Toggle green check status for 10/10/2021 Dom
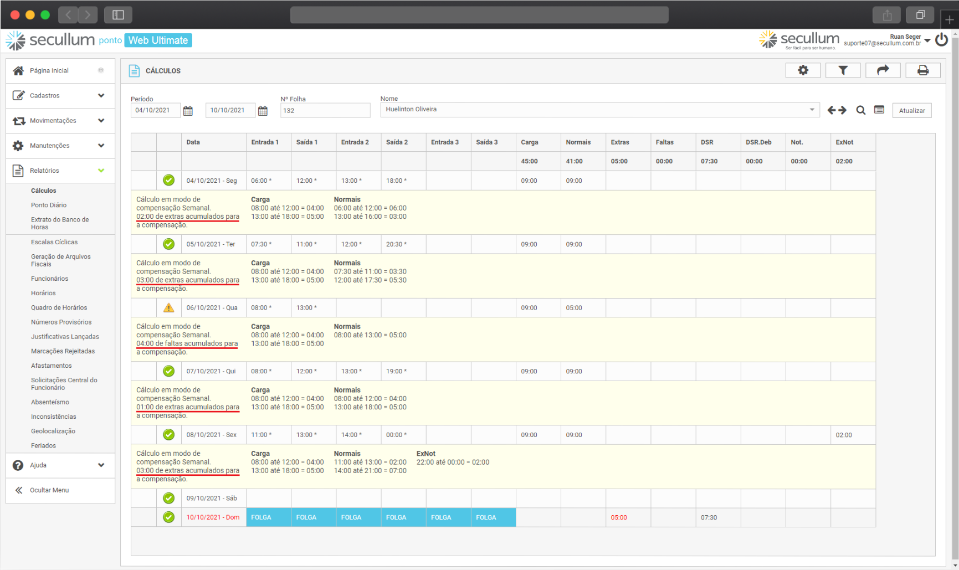 pyautogui.click(x=169, y=517)
